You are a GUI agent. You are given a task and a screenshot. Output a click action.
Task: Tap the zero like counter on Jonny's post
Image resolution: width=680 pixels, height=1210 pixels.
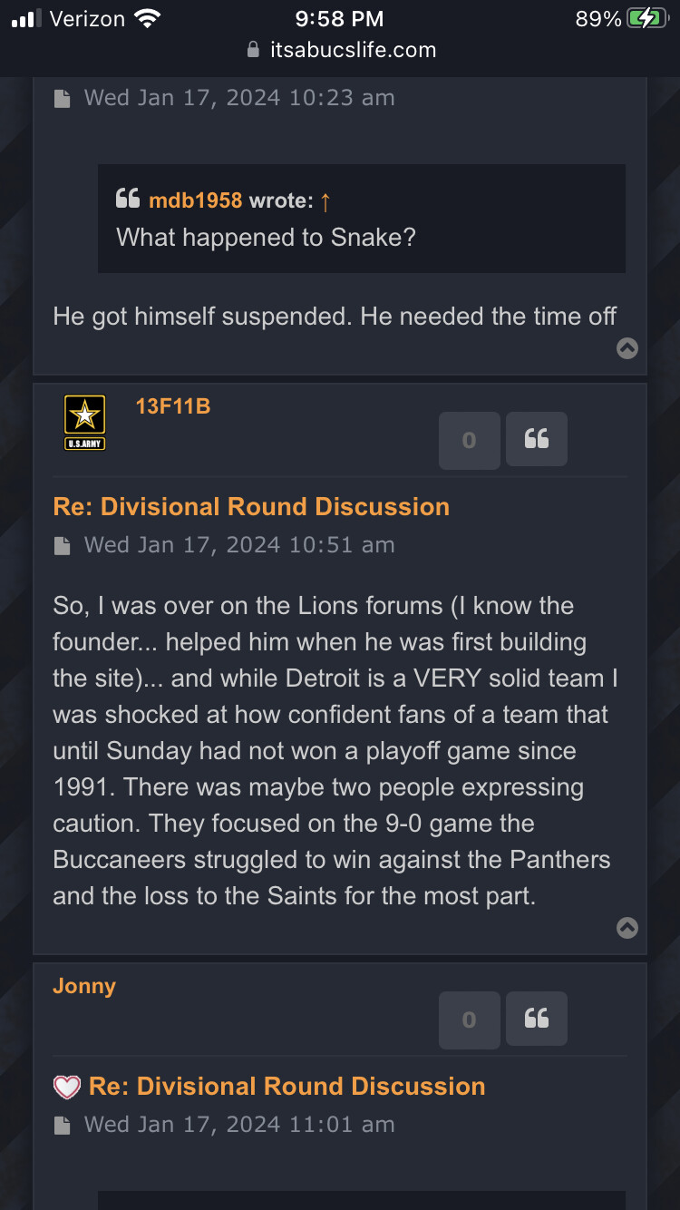pos(469,1020)
